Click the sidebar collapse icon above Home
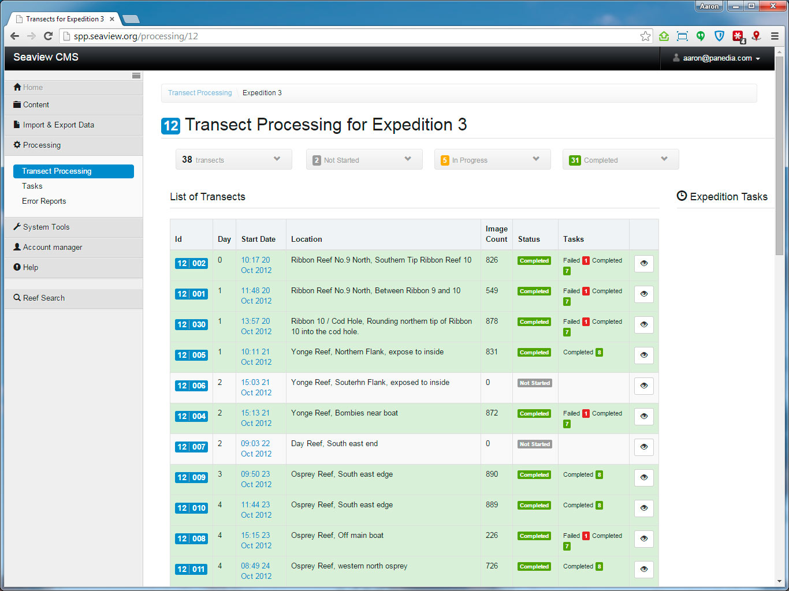This screenshot has width=789, height=591. 136,76
